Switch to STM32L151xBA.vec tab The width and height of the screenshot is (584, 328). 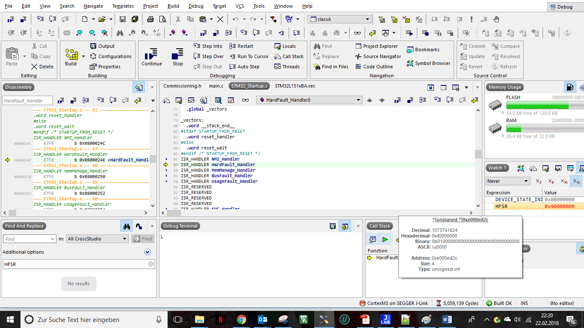[x=295, y=86]
